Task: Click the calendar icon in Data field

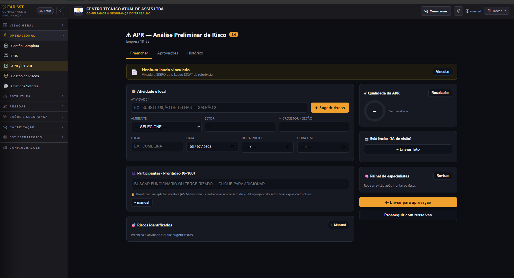Action: (233, 147)
